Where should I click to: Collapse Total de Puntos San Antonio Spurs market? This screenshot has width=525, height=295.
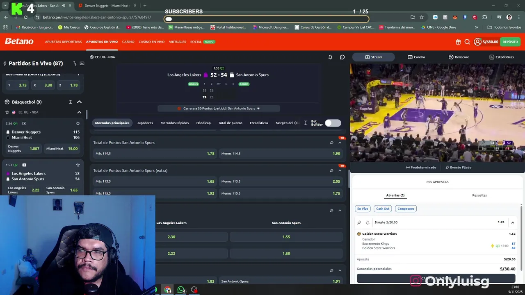[x=340, y=143]
